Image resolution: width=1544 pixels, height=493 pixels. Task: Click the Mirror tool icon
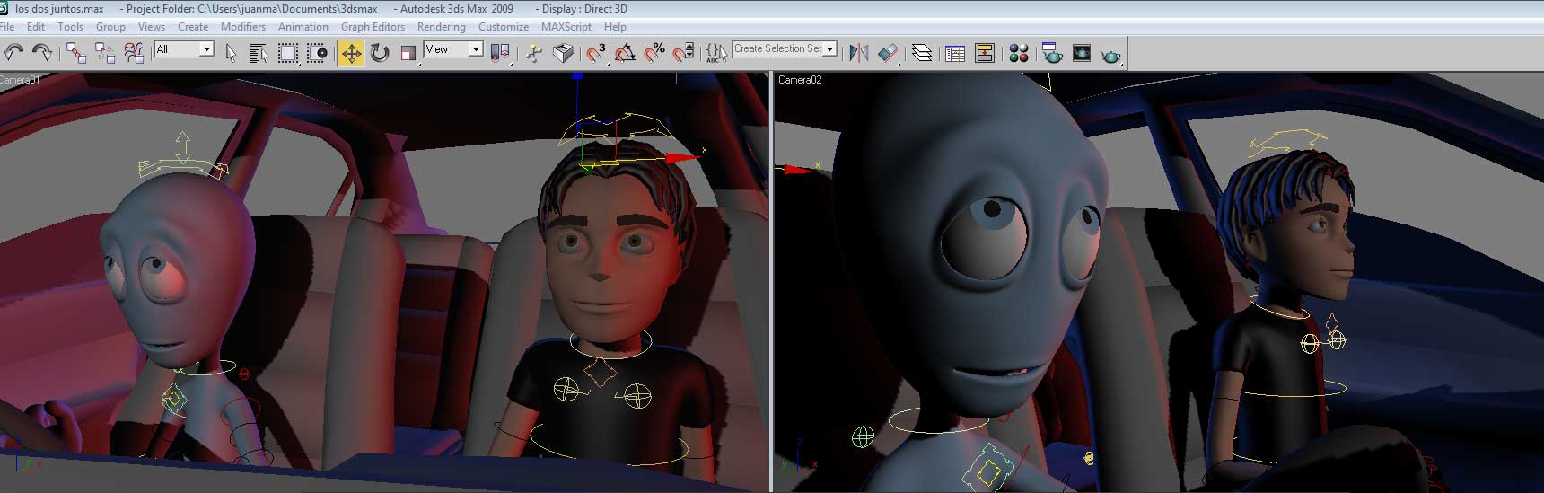click(x=859, y=53)
